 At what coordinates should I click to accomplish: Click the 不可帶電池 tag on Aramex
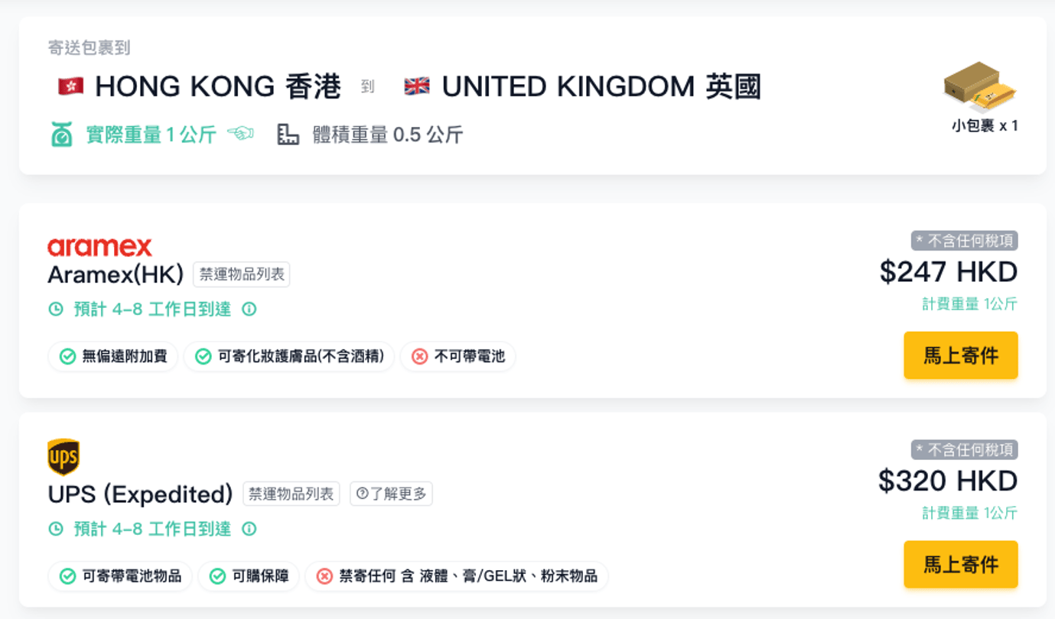pyautogui.click(x=458, y=357)
